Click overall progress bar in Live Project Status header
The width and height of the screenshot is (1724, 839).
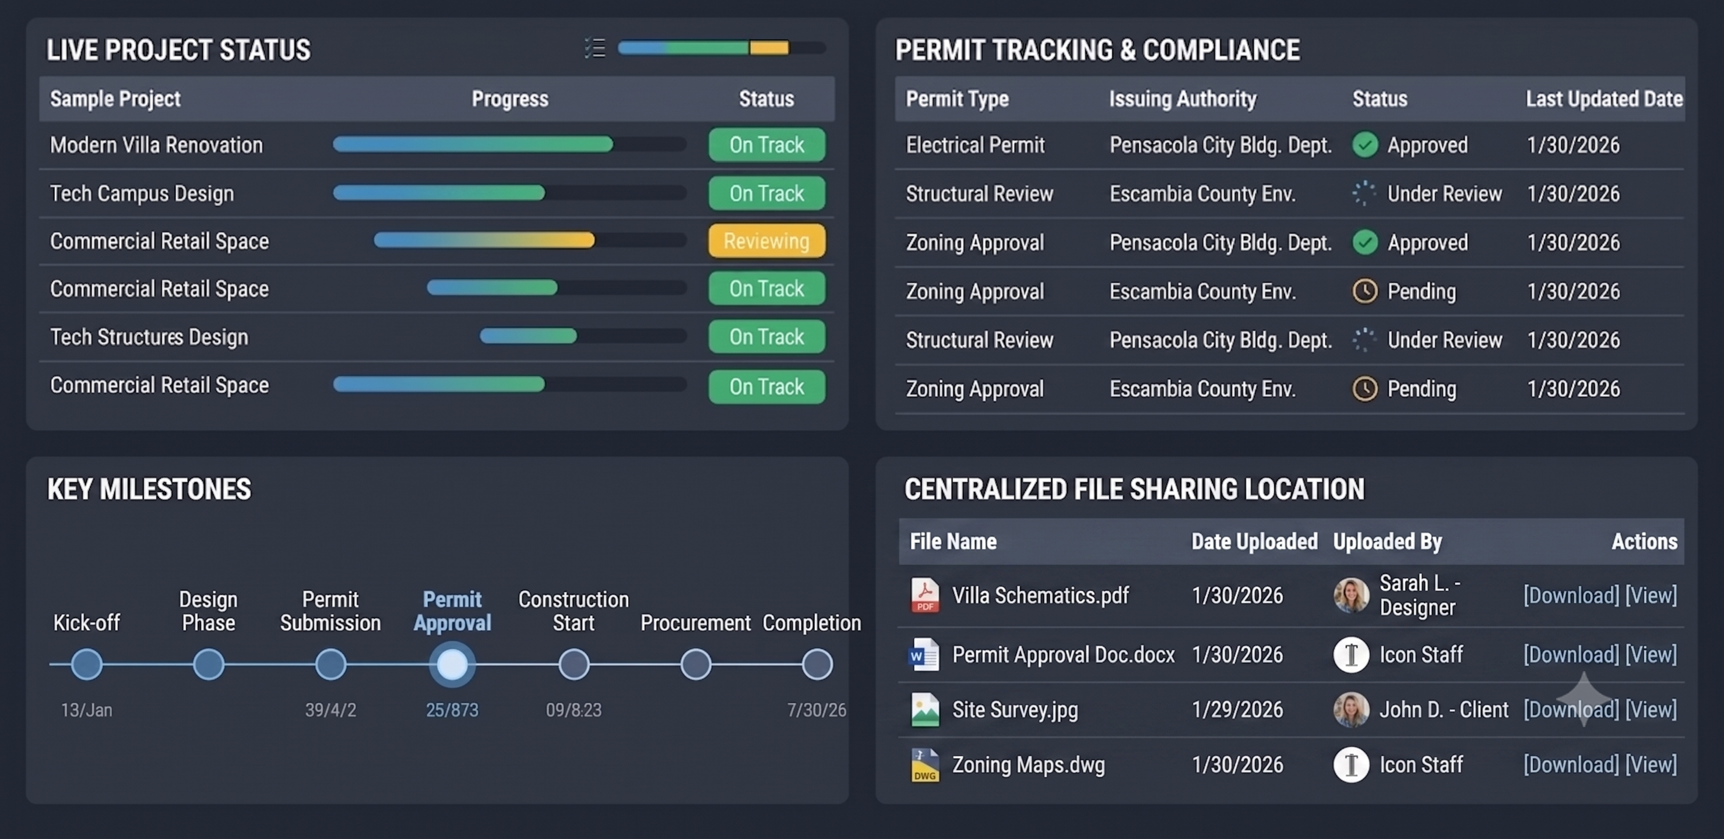[x=722, y=48]
